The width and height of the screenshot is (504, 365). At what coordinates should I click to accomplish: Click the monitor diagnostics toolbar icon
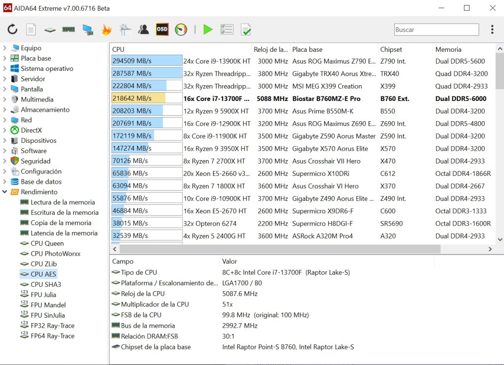(x=88, y=30)
